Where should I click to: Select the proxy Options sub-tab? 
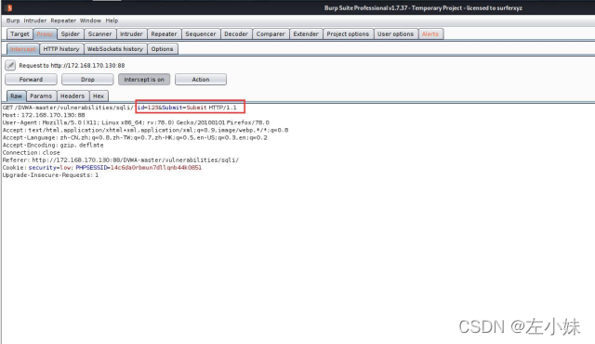coord(162,49)
